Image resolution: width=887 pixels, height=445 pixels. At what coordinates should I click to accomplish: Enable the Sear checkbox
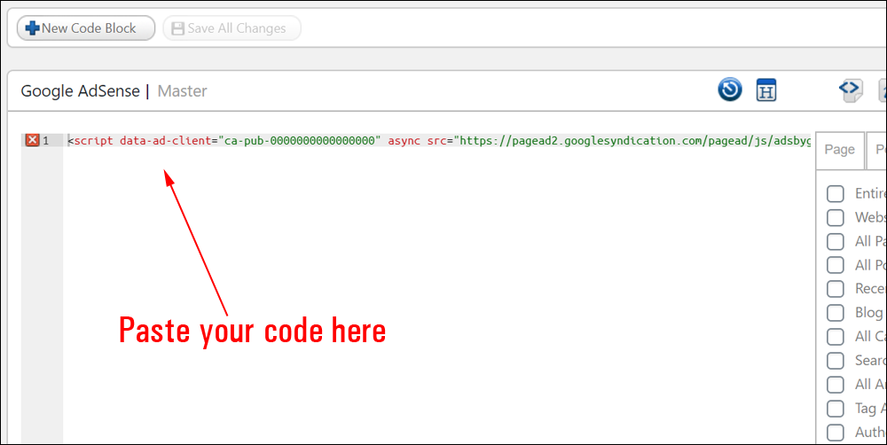coord(835,360)
